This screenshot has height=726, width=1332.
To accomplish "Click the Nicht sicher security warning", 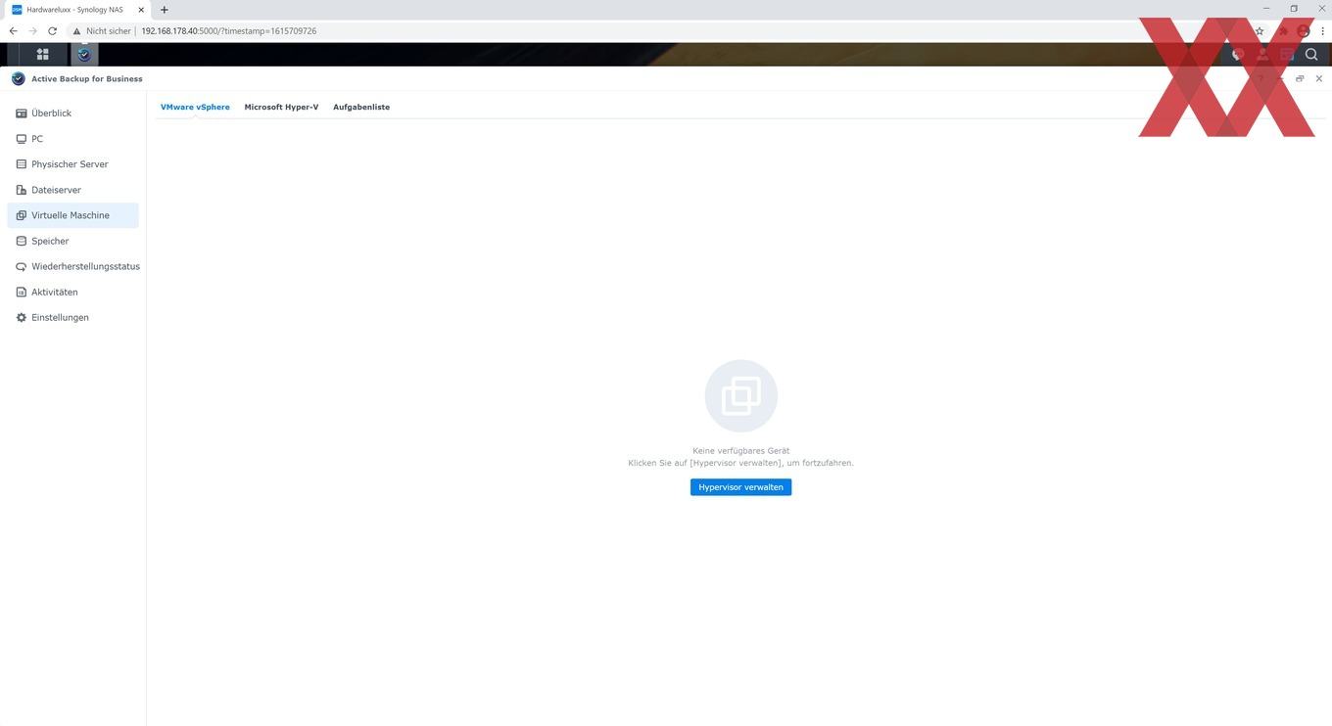I will [102, 30].
